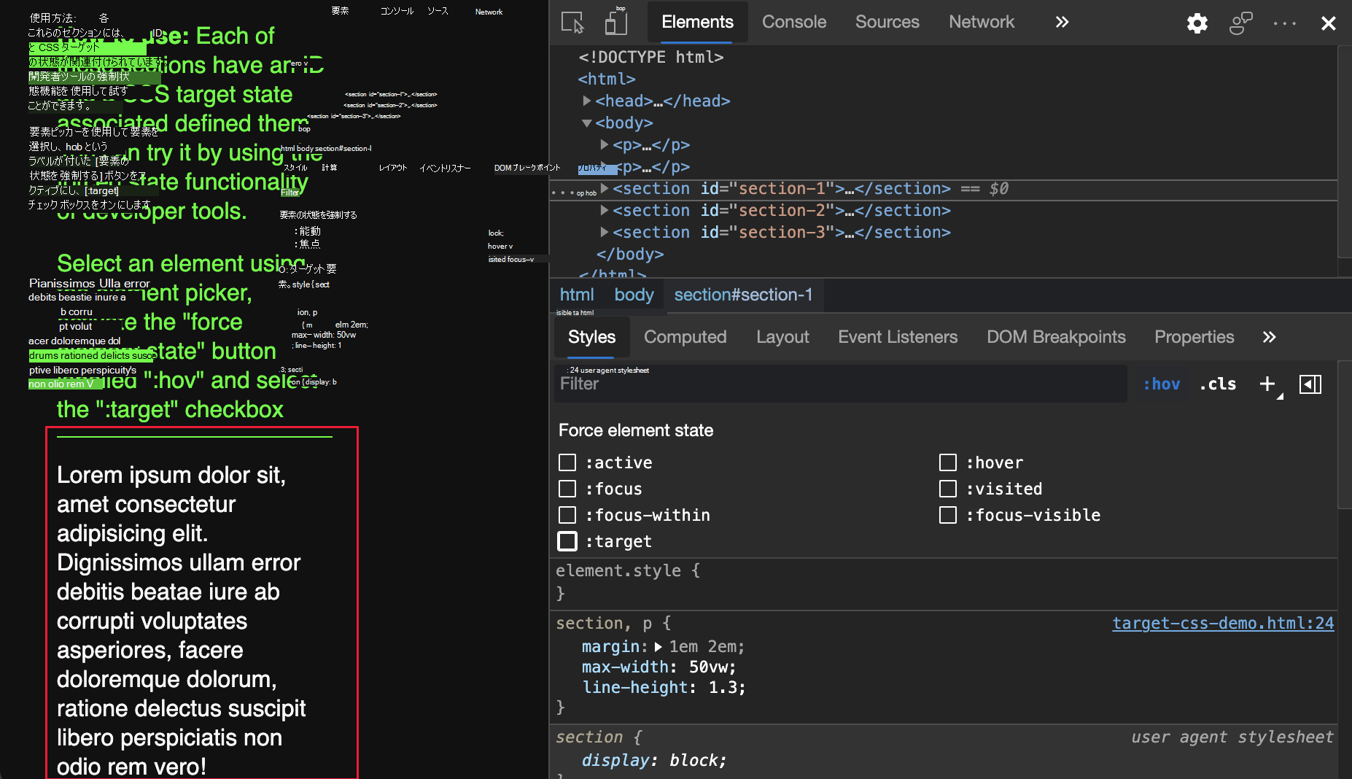The height and width of the screenshot is (779, 1352).
Task: Click the sidebar layout toggle icon
Action: point(1310,384)
